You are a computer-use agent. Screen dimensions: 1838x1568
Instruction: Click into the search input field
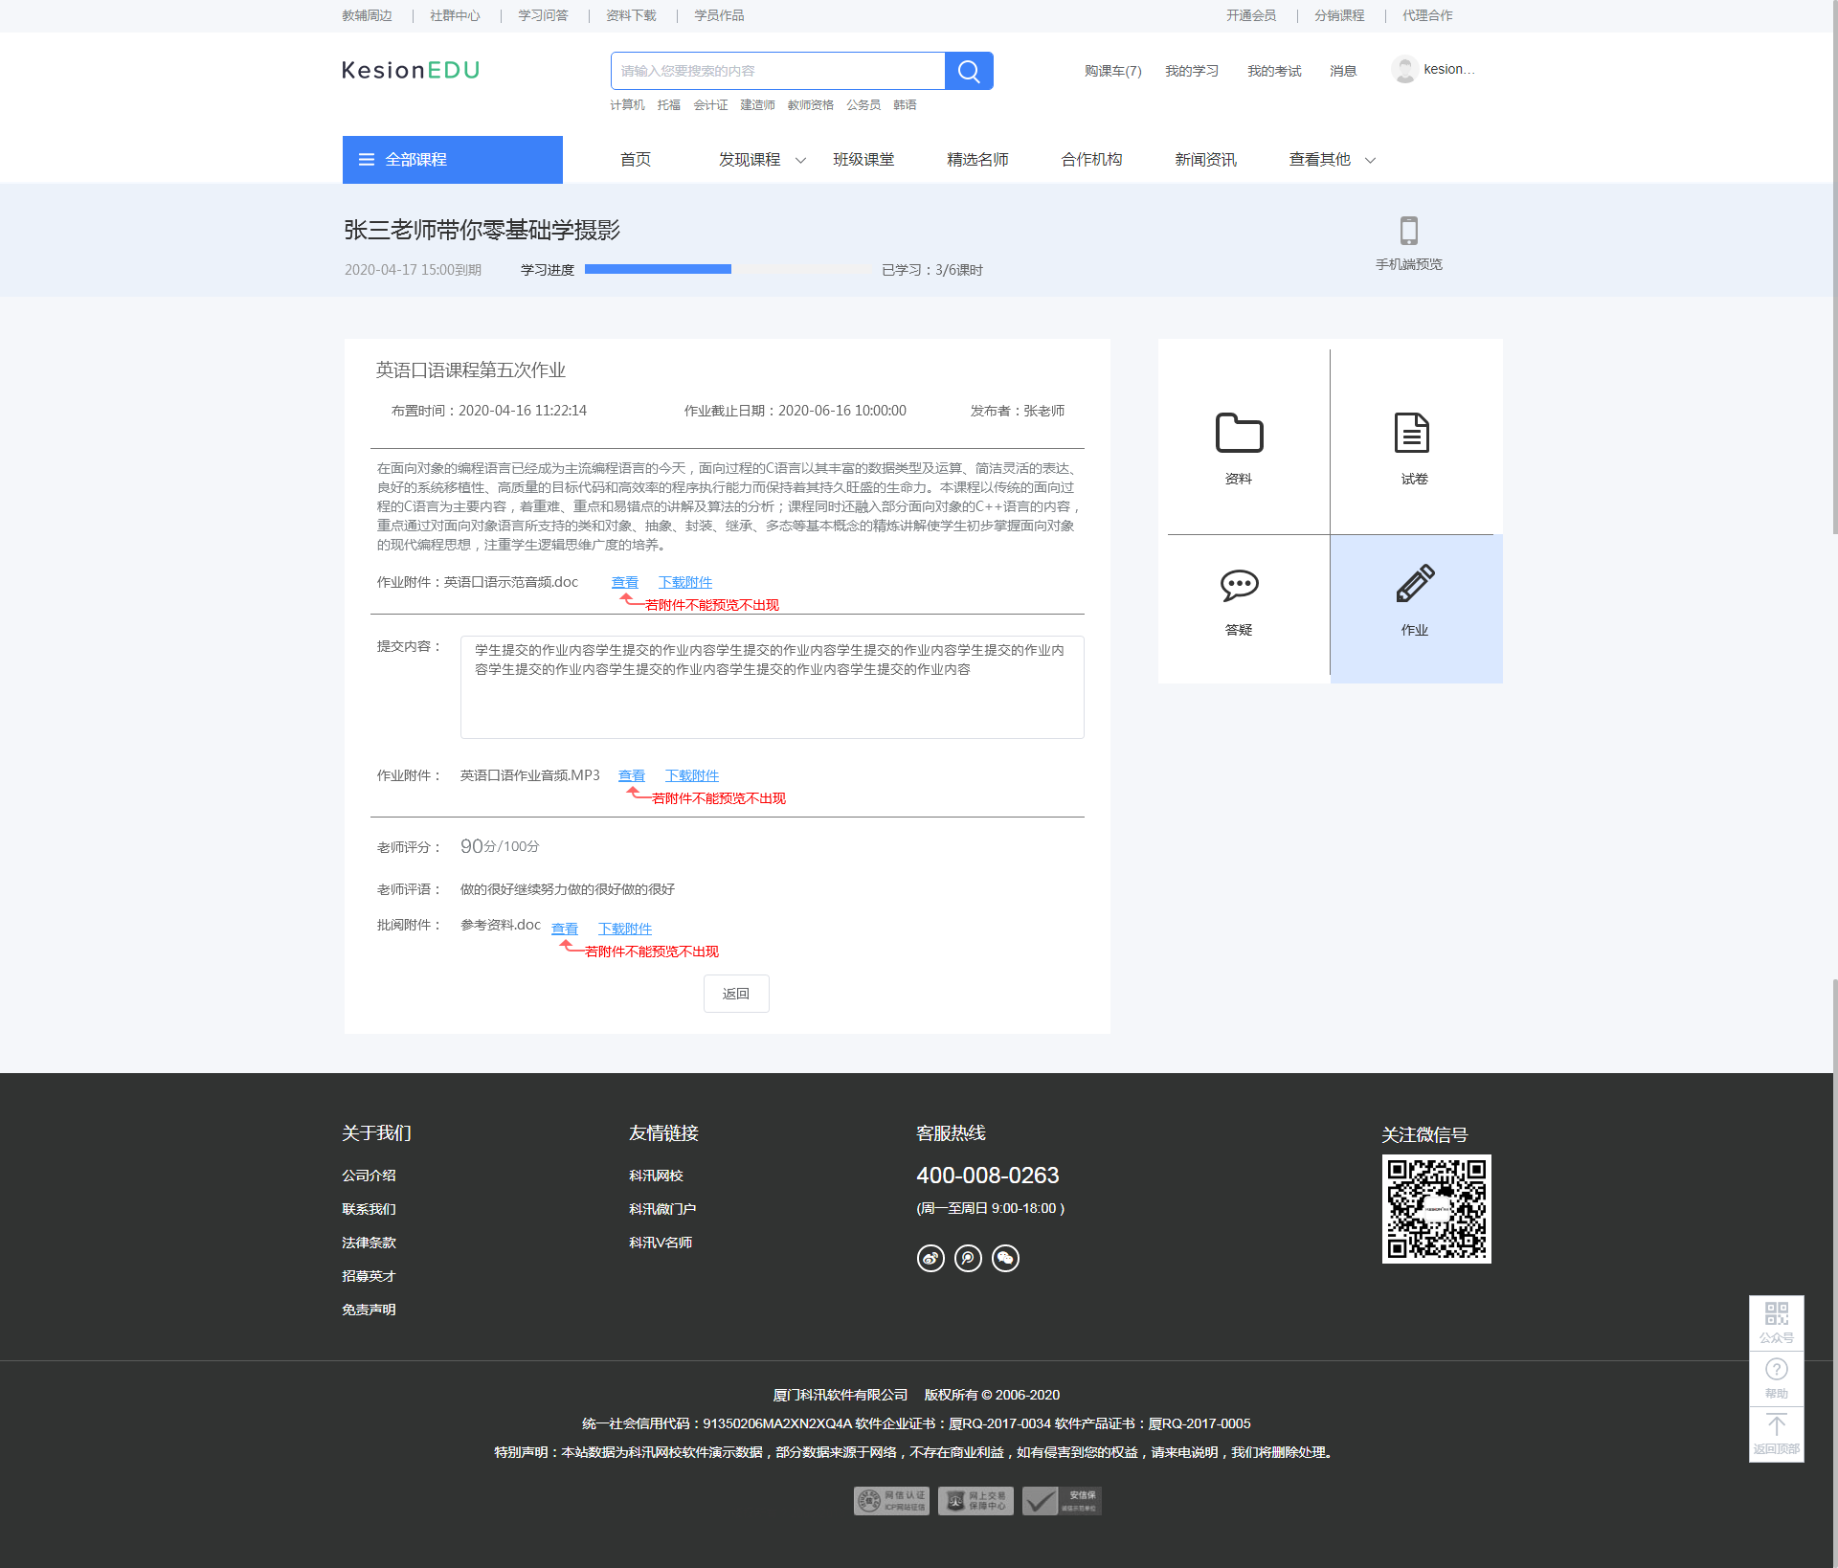click(777, 71)
